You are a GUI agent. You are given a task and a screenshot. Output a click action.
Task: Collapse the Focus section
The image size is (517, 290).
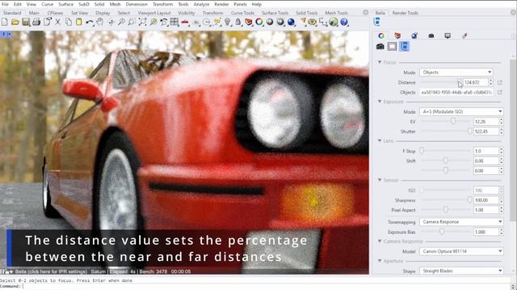click(380, 62)
